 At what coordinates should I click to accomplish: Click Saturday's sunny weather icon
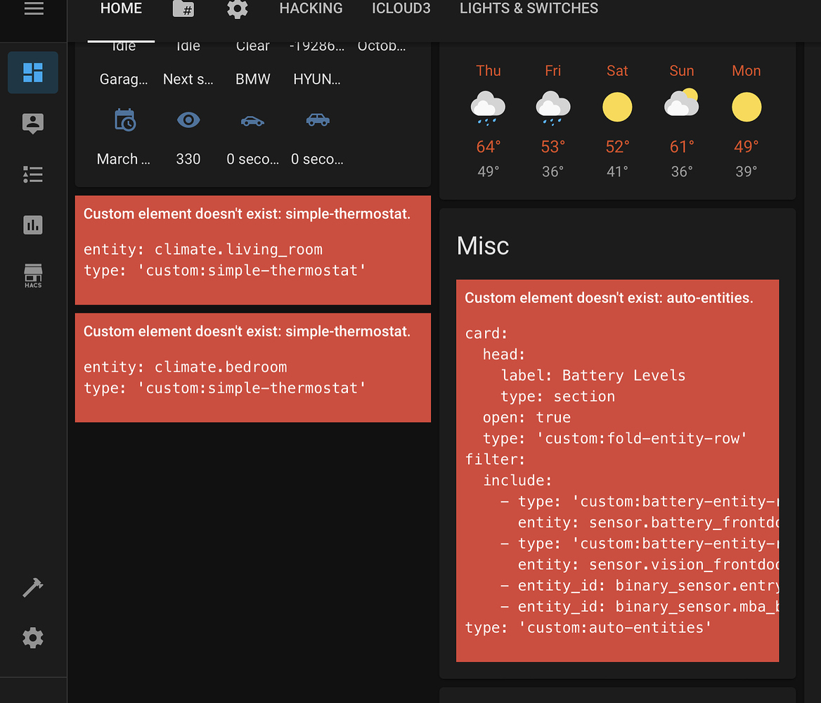tap(617, 107)
